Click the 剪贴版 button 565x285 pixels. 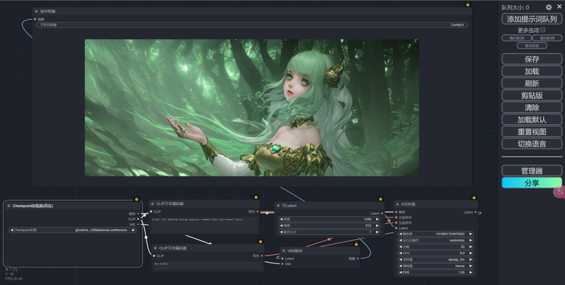pos(532,95)
